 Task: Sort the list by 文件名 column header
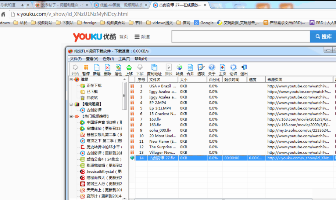(x=162, y=80)
